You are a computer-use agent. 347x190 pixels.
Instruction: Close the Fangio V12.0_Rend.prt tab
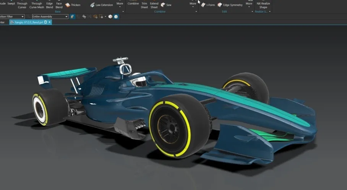(x=50, y=22)
